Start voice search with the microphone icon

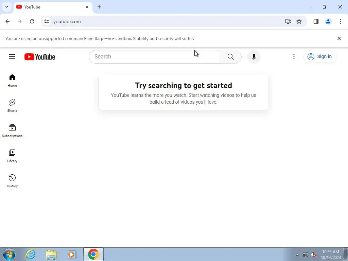pyautogui.click(x=254, y=57)
